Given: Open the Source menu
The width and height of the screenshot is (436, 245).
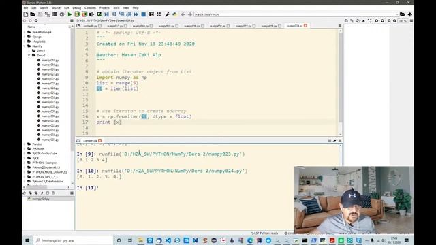Looking at the screenshot, I should coord(56,7).
